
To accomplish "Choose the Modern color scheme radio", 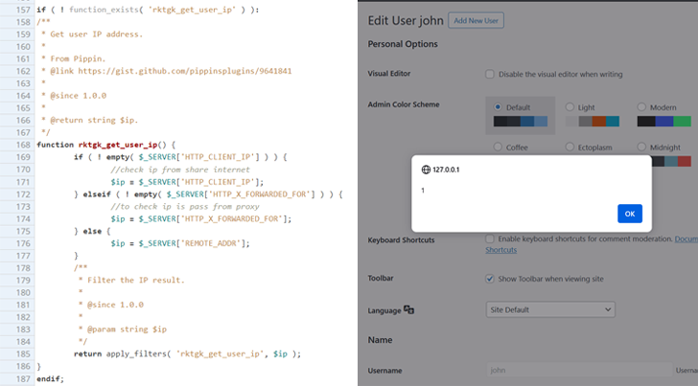I will pyautogui.click(x=642, y=107).
